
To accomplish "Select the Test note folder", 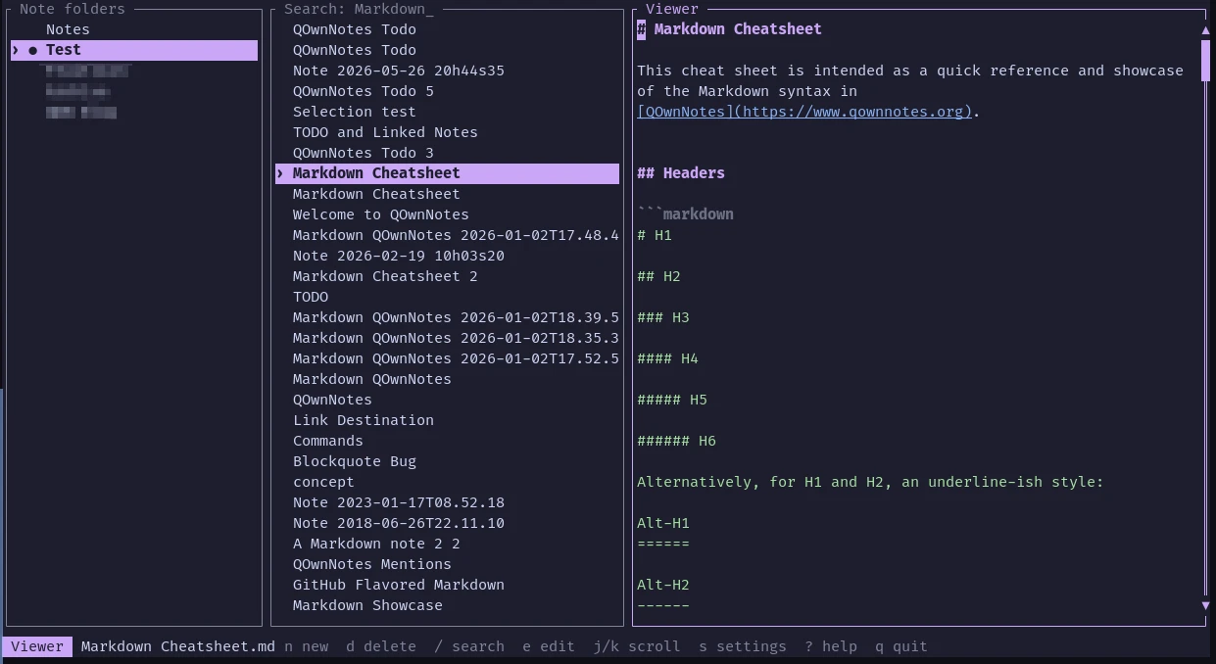I will (134, 50).
